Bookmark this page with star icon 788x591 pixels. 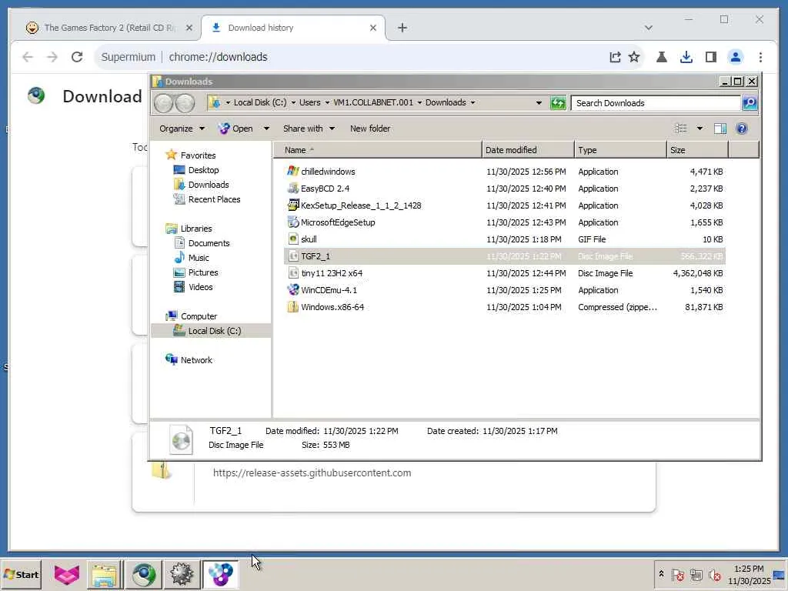(634, 57)
